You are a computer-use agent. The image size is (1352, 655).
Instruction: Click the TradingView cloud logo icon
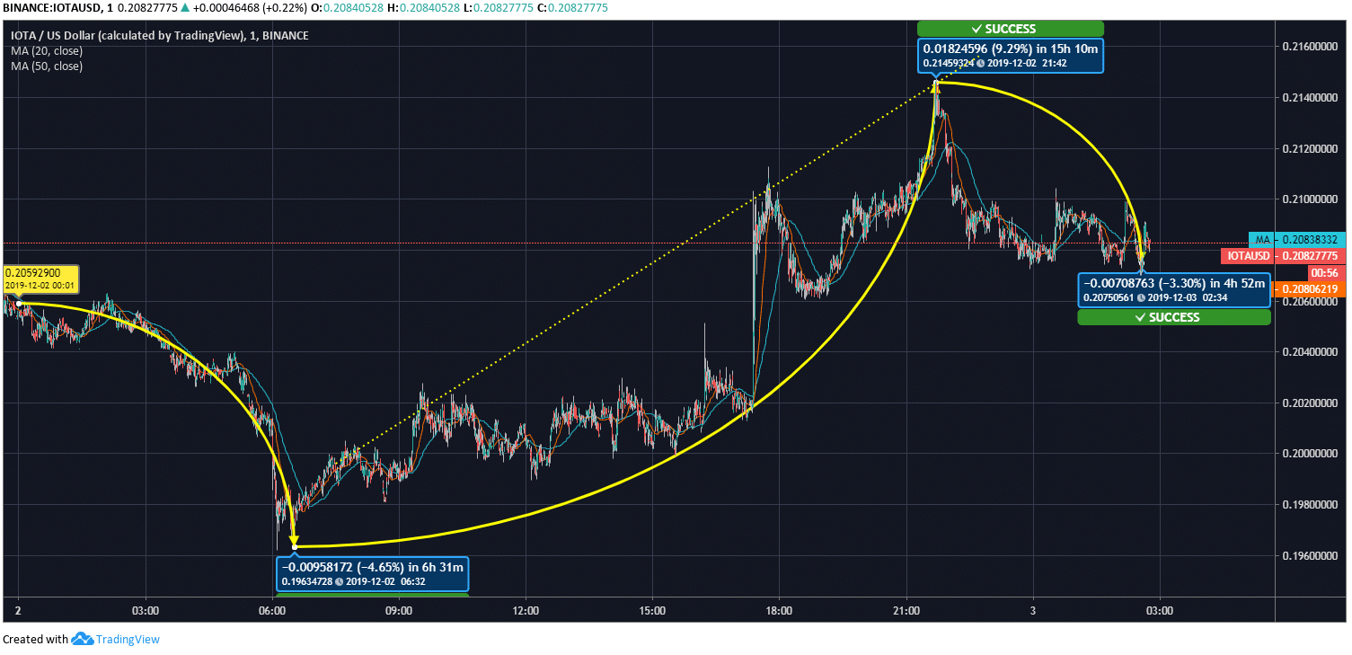click(x=83, y=639)
